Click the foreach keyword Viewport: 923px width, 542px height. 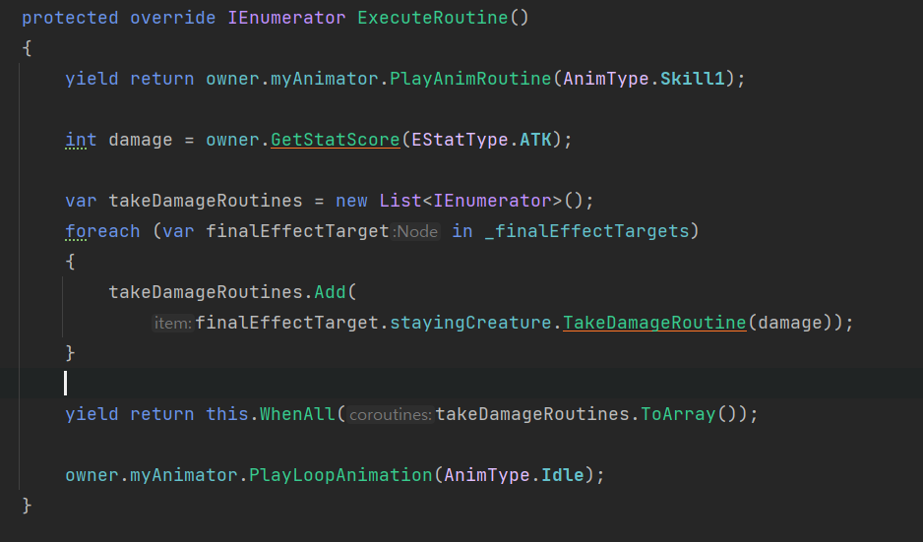coord(102,231)
